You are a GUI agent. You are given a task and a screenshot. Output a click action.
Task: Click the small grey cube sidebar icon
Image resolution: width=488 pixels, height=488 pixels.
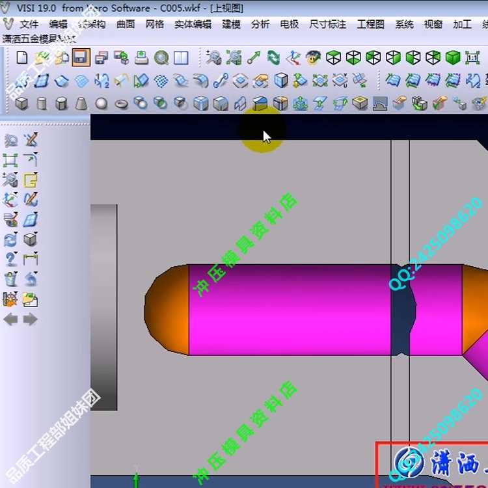click(x=31, y=239)
